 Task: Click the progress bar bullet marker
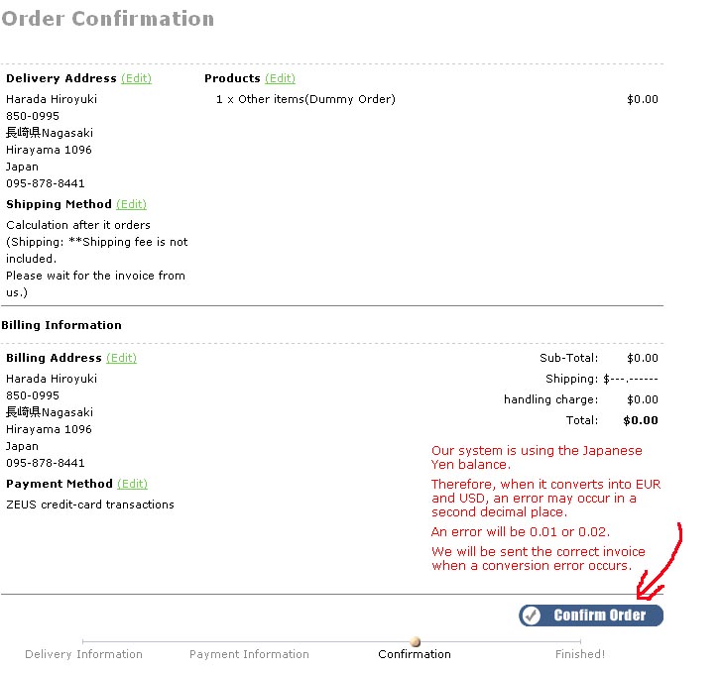tap(415, 641)
